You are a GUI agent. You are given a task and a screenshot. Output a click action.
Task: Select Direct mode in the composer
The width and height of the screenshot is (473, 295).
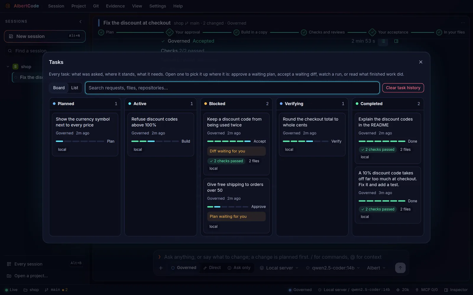click(212, 268)
